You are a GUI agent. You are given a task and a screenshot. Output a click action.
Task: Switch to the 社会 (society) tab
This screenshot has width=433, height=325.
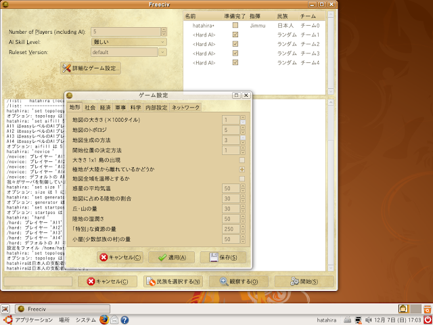coord(90,108)
